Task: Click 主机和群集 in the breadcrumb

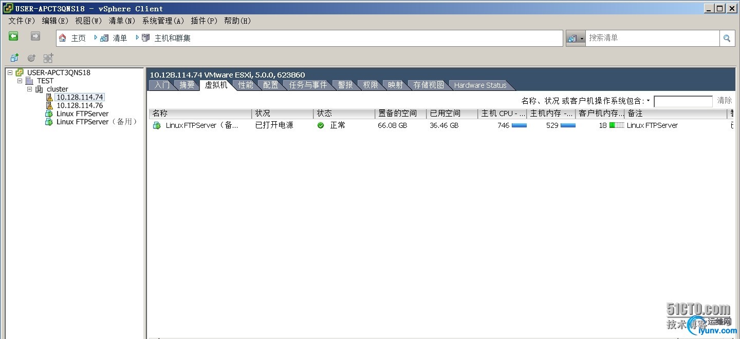Action: [x=173, y=38]
